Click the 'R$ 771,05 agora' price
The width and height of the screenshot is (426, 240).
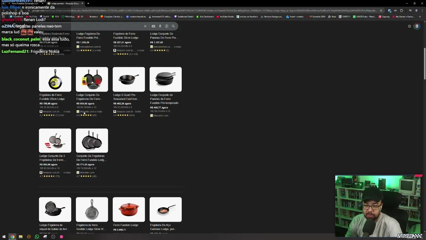click(x=86, y=165)
